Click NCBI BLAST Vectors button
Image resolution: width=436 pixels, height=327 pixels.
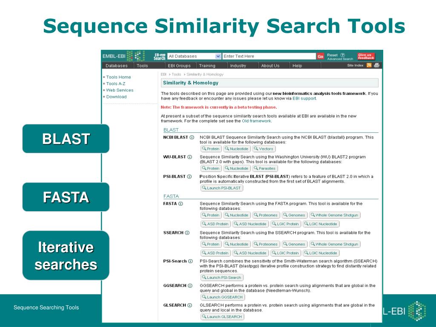pyautogui.click(x=264, y=149)
